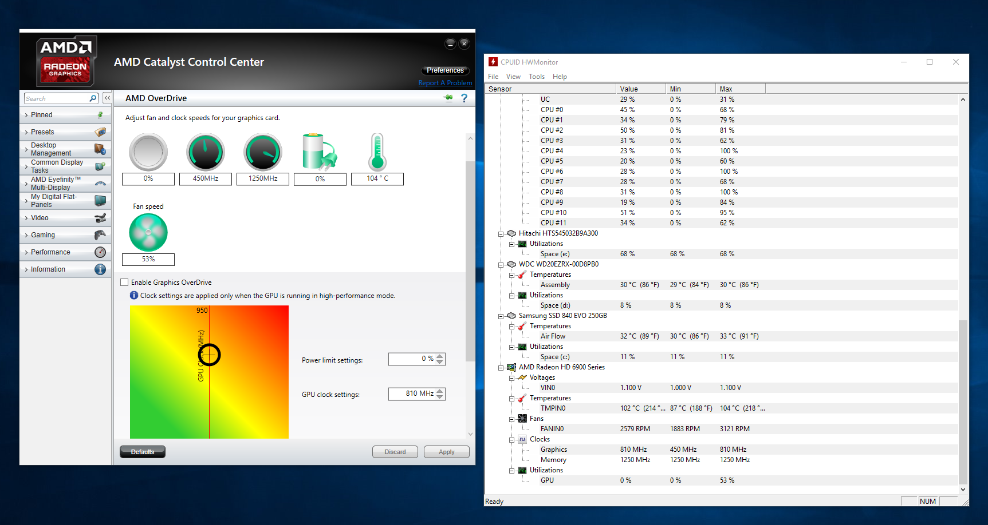This screenshot has height=525, width=988.
Task: Collapse the sidebar with double-arrow button
Action: coord(107,98)
